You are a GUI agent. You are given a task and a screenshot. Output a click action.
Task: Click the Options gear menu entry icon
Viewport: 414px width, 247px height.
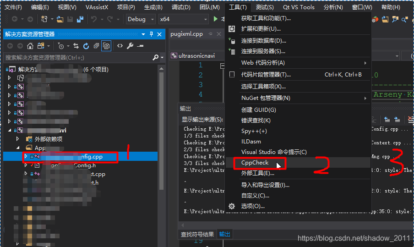click(232, 206)
